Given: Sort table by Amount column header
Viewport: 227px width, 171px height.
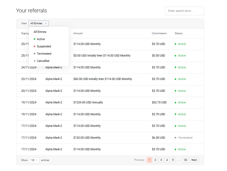Looking at the screenshot, I should click(78, 33).
